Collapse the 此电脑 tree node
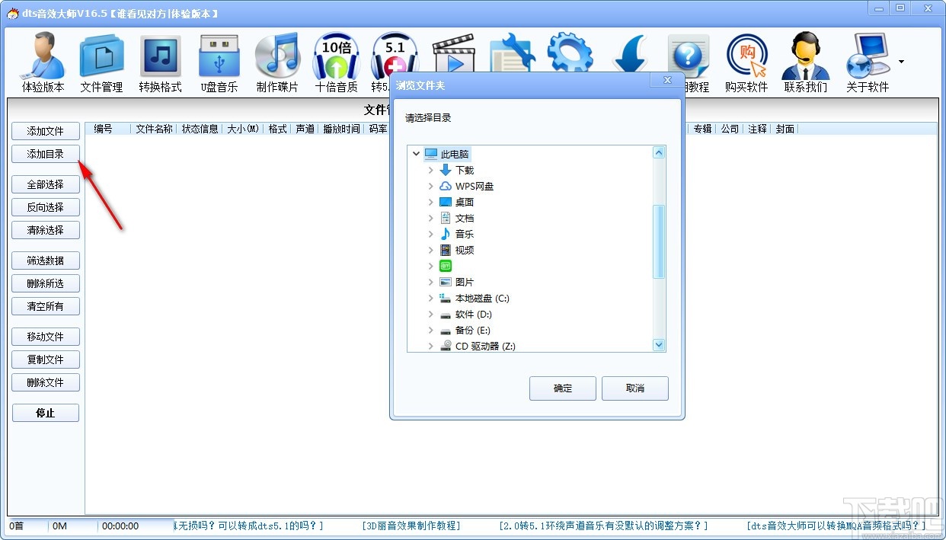This screenshot has height=540, width=946. (416, 153)
